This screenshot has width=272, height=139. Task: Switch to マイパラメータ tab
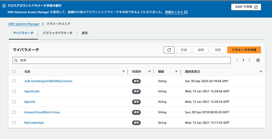click(23, 33)
